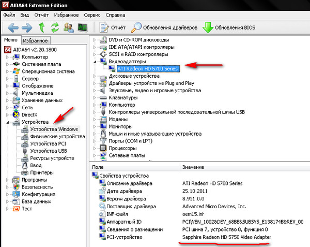Select Устройства USB
Viewport: 310px width, 247px height.
(49, 151)
